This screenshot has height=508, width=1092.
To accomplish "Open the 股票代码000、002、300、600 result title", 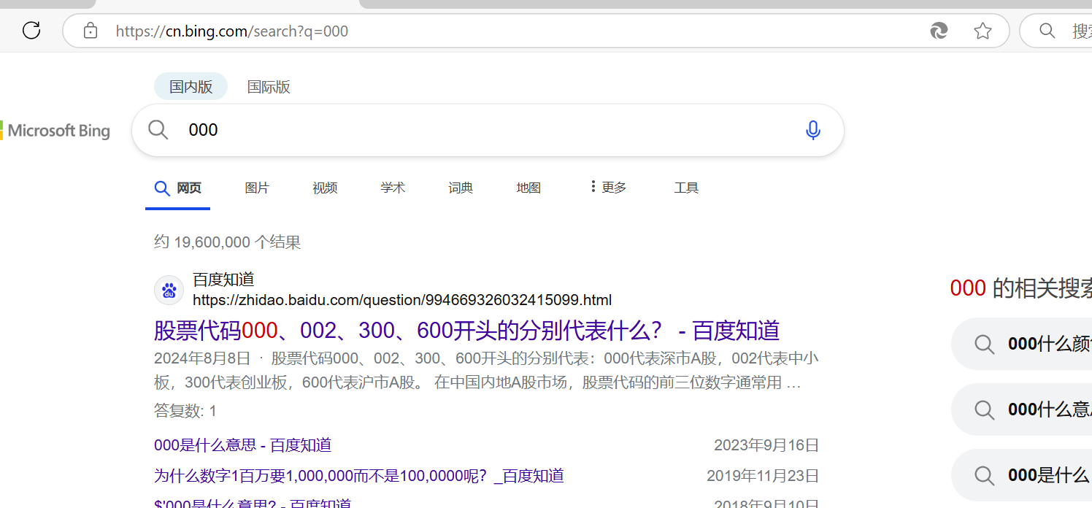I will [x=466, y=331].
